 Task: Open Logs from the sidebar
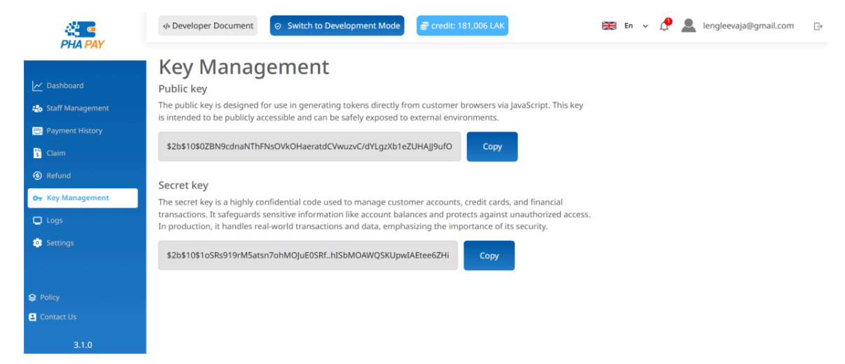[x=55, y=220]
